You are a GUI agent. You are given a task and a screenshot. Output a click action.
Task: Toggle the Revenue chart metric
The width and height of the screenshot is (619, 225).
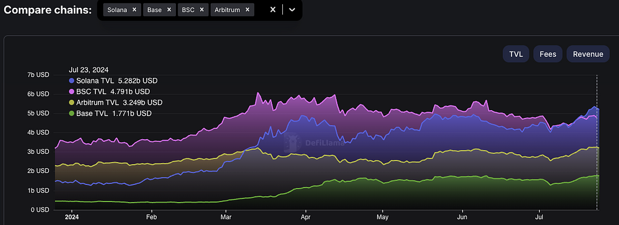click(588, 54)
